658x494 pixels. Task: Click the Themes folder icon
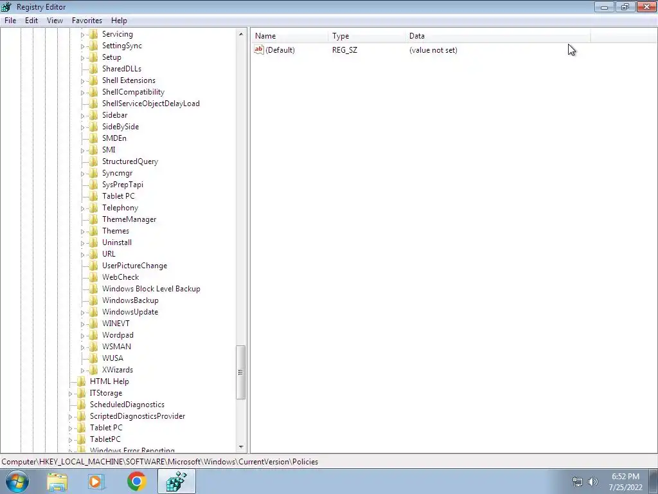pos(94,231)
